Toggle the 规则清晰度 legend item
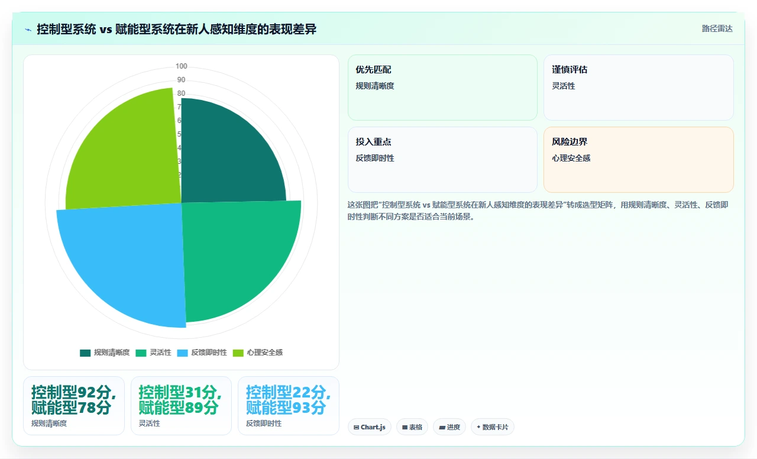The width and height of the screenshot is (757, 459). tap(105, 353)
